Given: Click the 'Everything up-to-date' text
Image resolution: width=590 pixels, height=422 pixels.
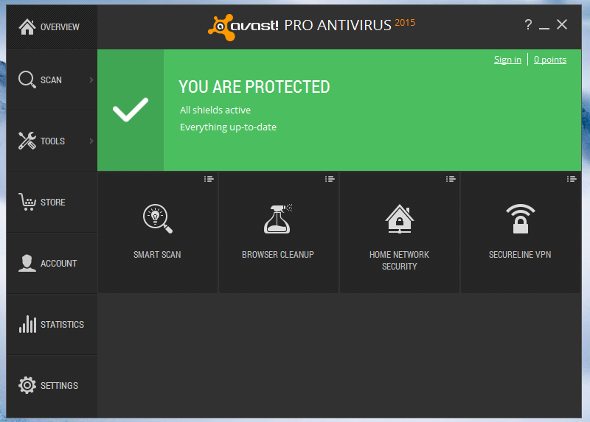Looking at the screenshot, I should [x=228, y=127].
